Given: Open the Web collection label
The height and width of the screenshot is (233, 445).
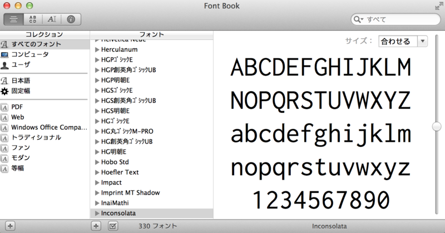Looking at the screenshot, I should coord(18,117).
